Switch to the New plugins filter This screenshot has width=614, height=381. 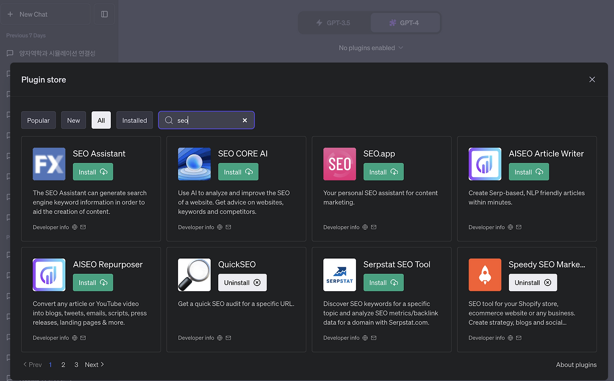click(x=73, y=120)
